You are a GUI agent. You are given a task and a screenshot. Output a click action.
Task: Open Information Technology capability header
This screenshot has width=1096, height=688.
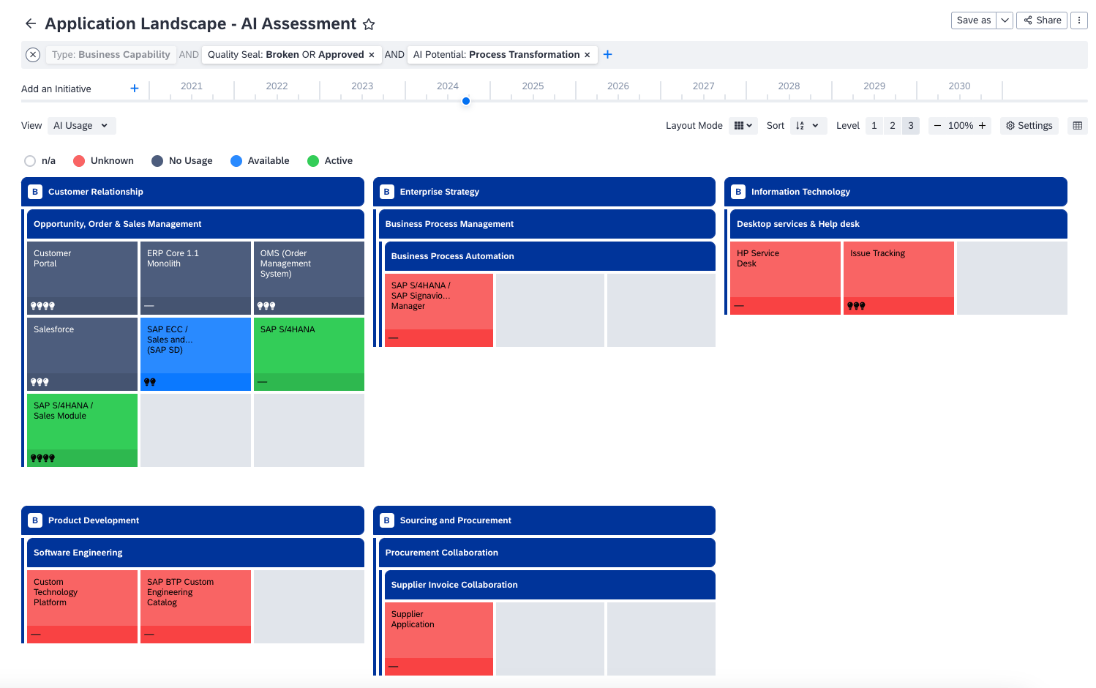pyautogui.click(x=896, y=192)
